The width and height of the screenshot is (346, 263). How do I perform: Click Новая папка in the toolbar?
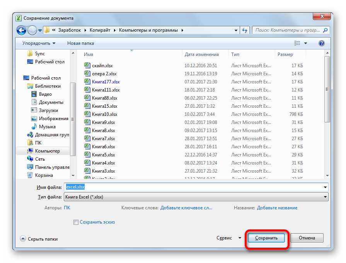click(80, 43)
